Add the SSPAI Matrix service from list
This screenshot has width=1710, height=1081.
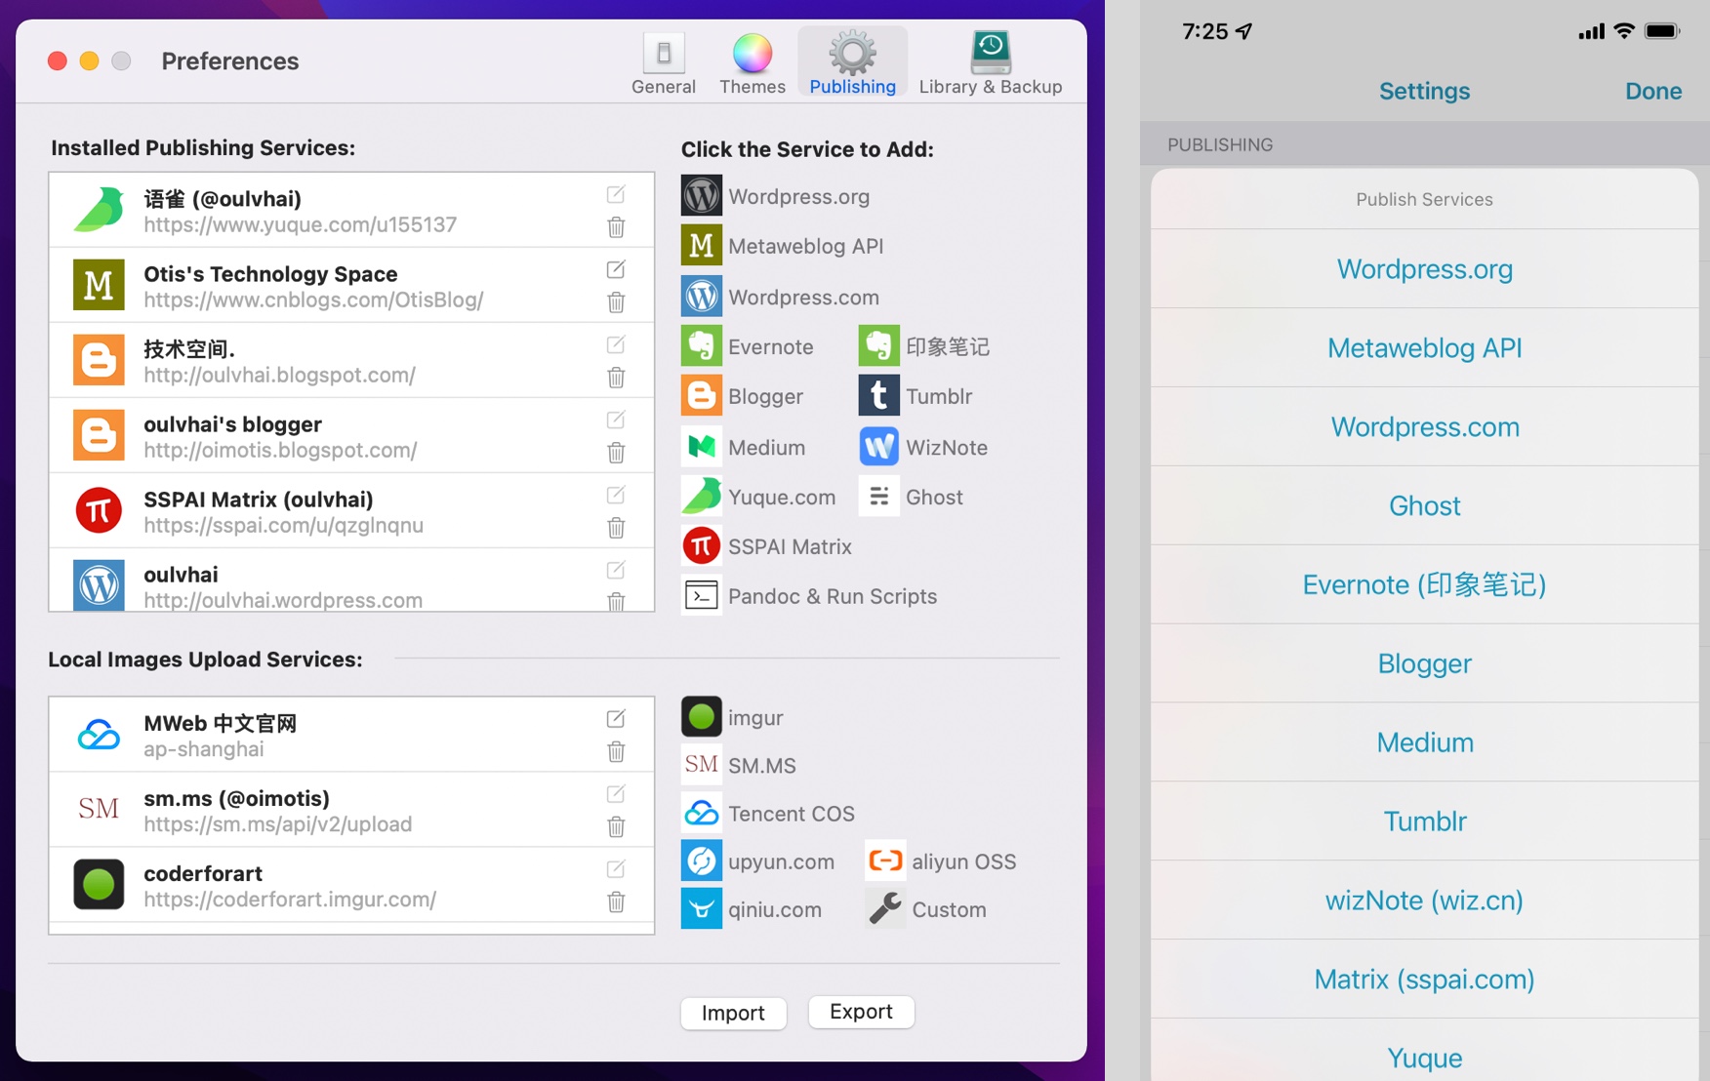[x=767, y=546]
